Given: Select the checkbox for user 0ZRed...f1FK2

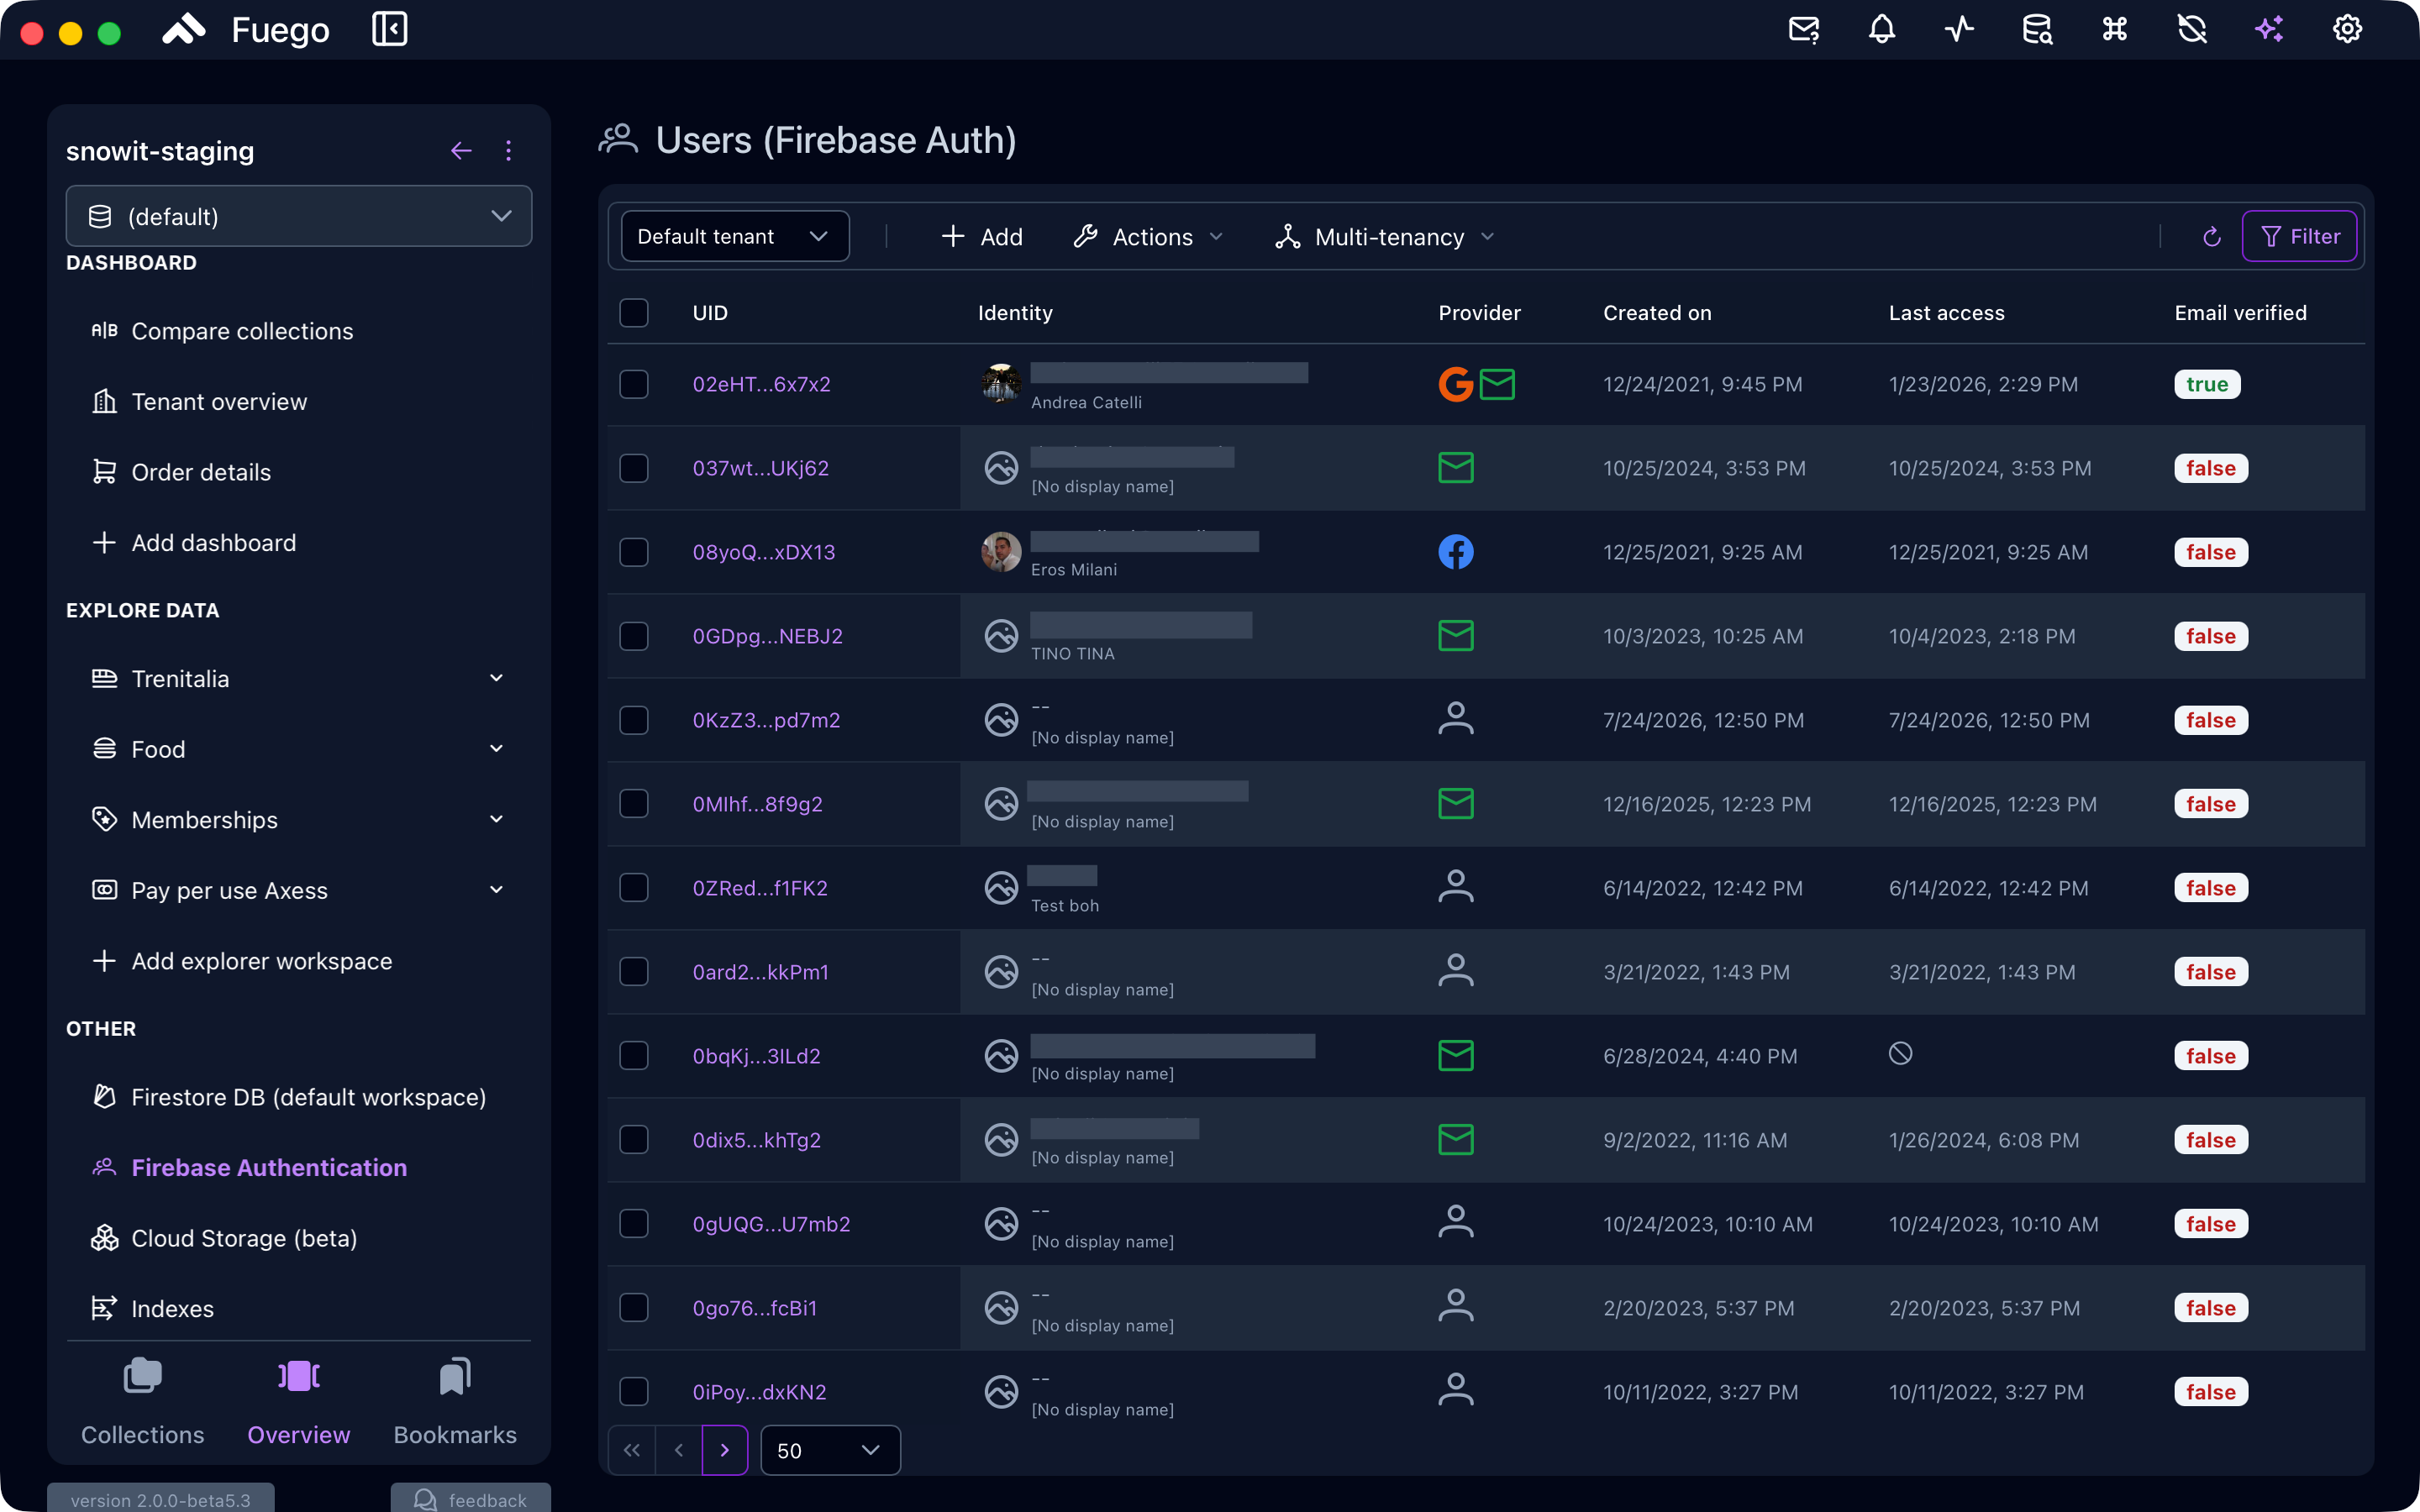Looking at the screenshot, I should pyautogui.click(x=634, y=888).
